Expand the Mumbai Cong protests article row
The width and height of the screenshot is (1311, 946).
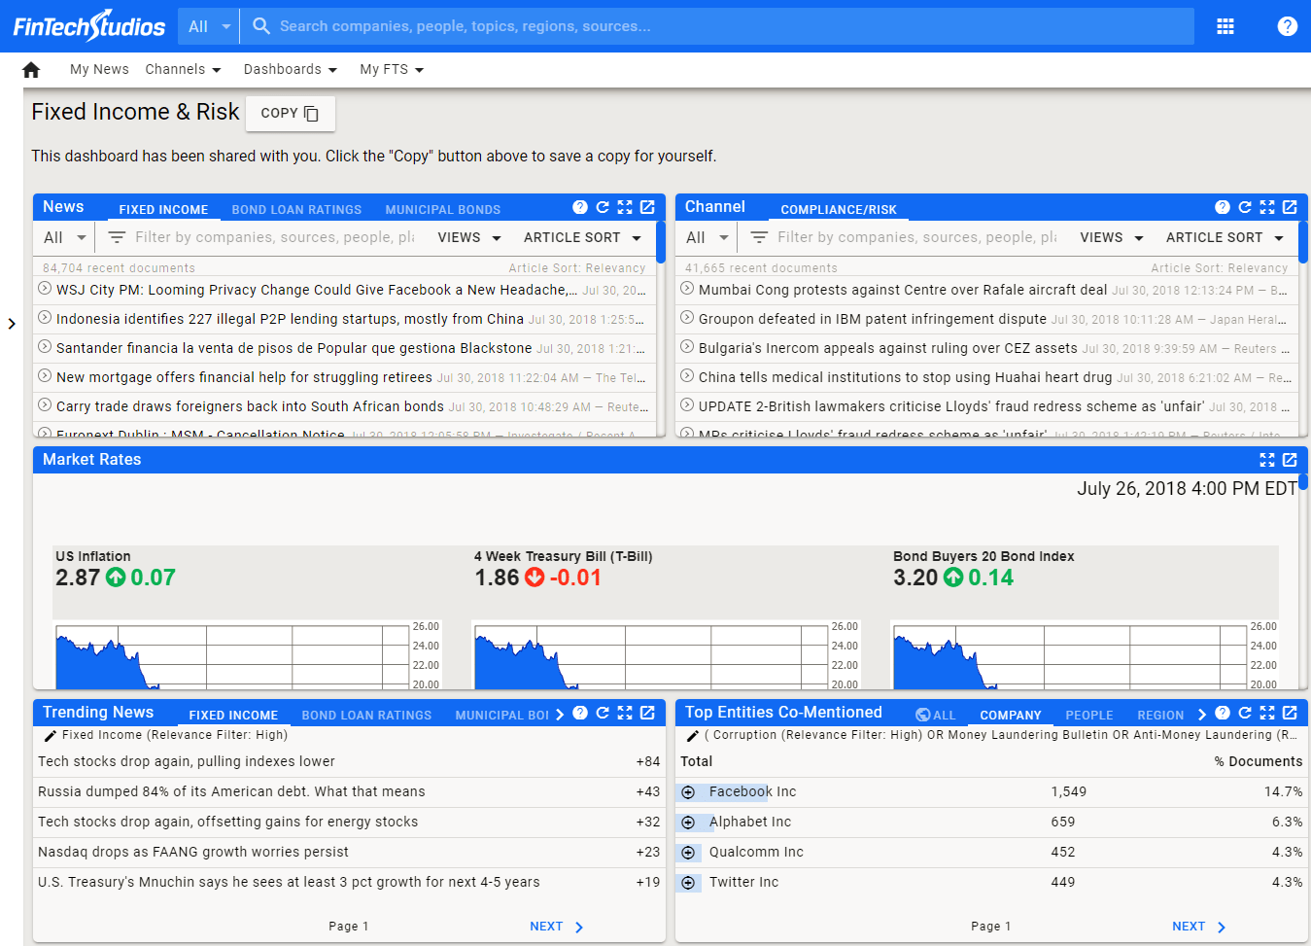click(687, 288)
